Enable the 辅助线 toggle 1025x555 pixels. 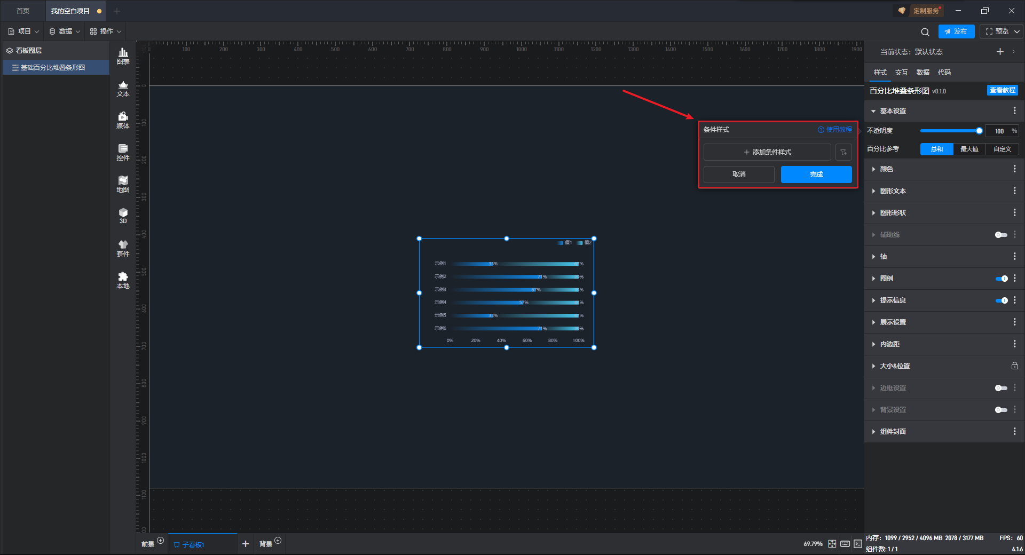[1001, 235]
